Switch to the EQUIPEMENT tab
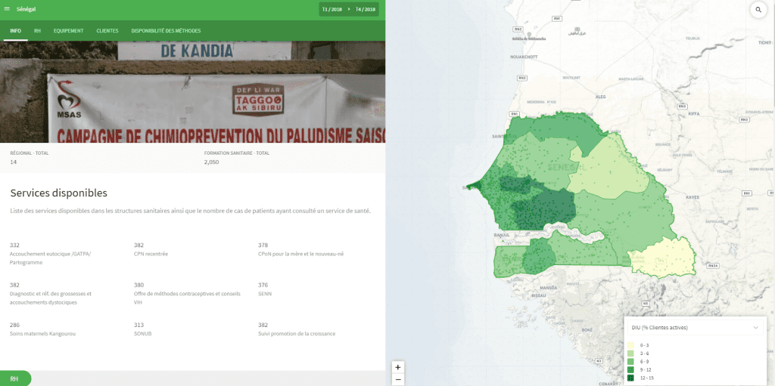The image size is (775, 386). coord(68,31)
